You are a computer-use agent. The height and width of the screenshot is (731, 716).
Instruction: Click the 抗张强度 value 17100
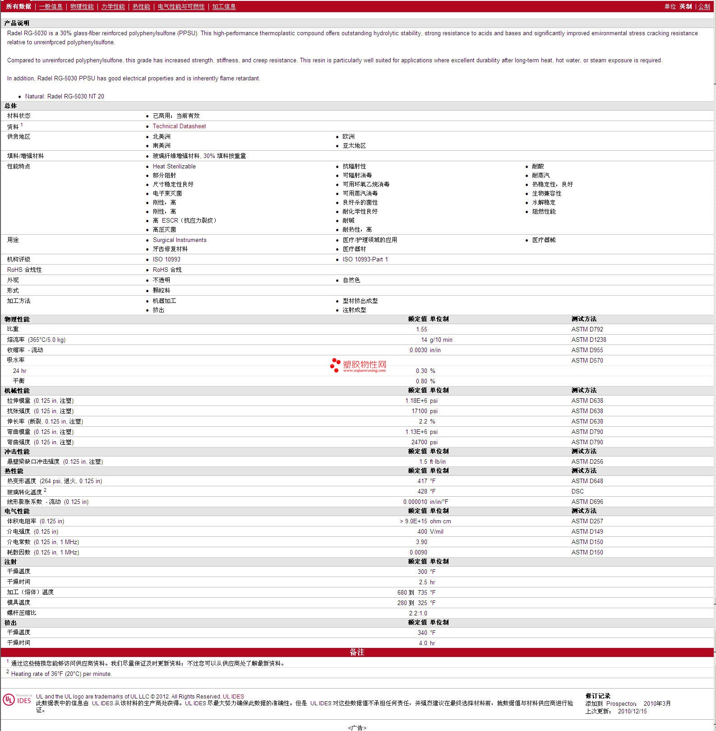point(419,411)
